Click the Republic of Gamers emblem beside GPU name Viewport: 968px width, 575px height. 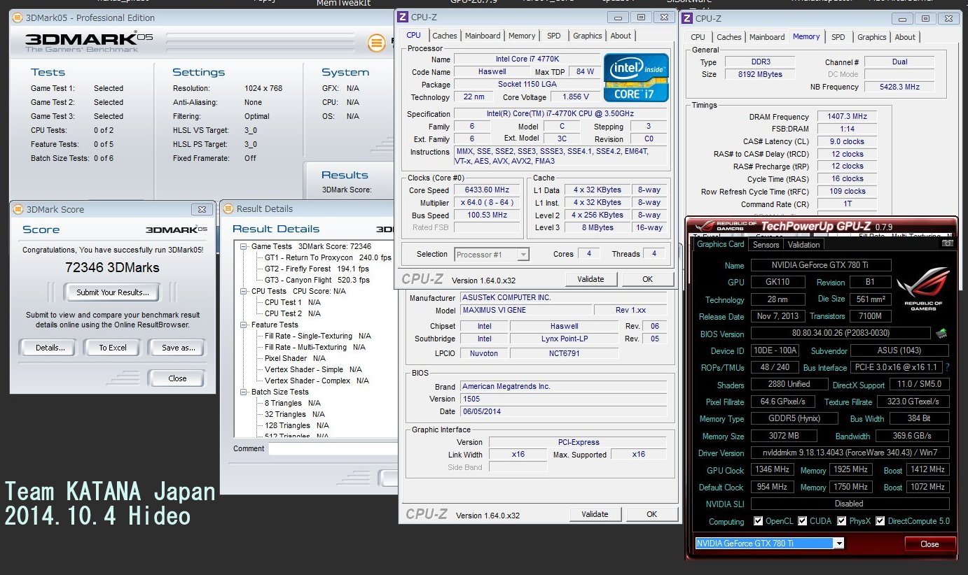click(923, 287)
